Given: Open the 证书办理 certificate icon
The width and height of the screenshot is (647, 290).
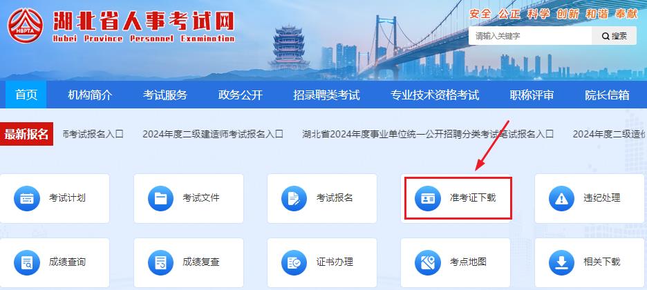Looking at the screenshot, I should click(x=294, y=262).
